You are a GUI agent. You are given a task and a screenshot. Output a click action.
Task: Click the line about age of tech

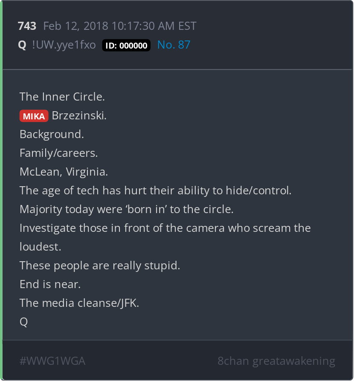tap(155, 190)
